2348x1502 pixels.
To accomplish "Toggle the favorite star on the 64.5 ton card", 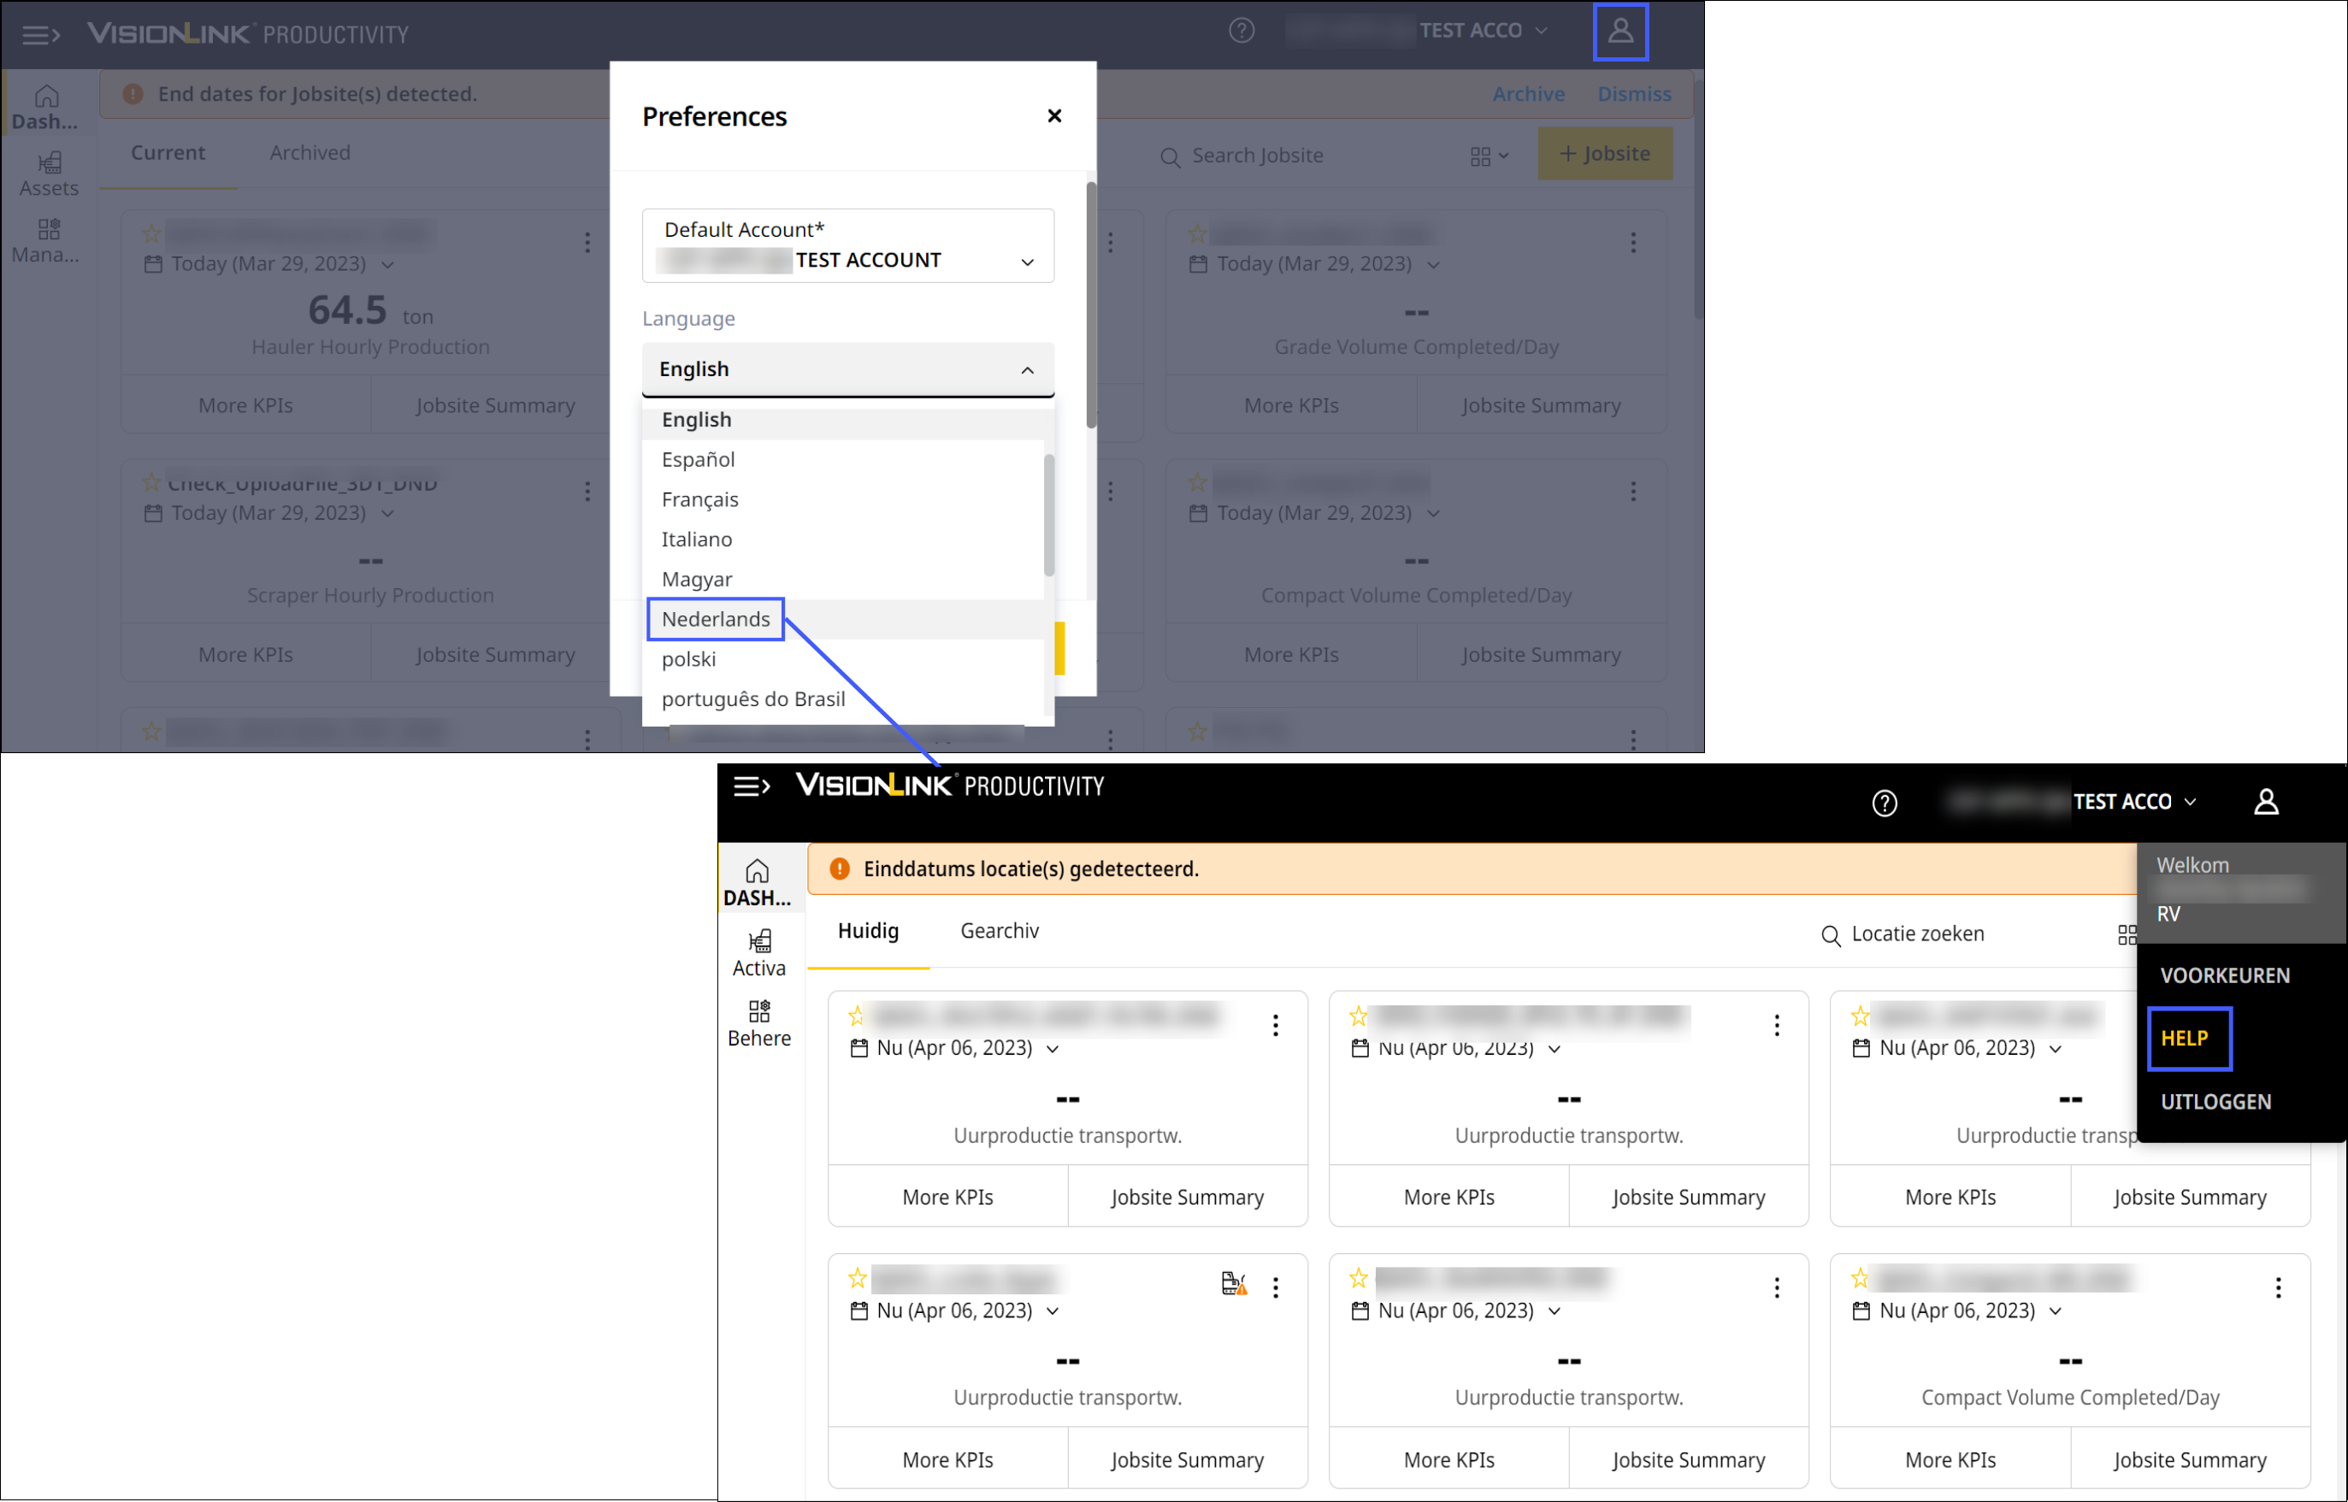I will tap(151, 234).
